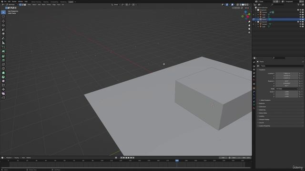Switch to the Rendering workspace tab
The image size is (305, 171).
[x=63, y=2]
